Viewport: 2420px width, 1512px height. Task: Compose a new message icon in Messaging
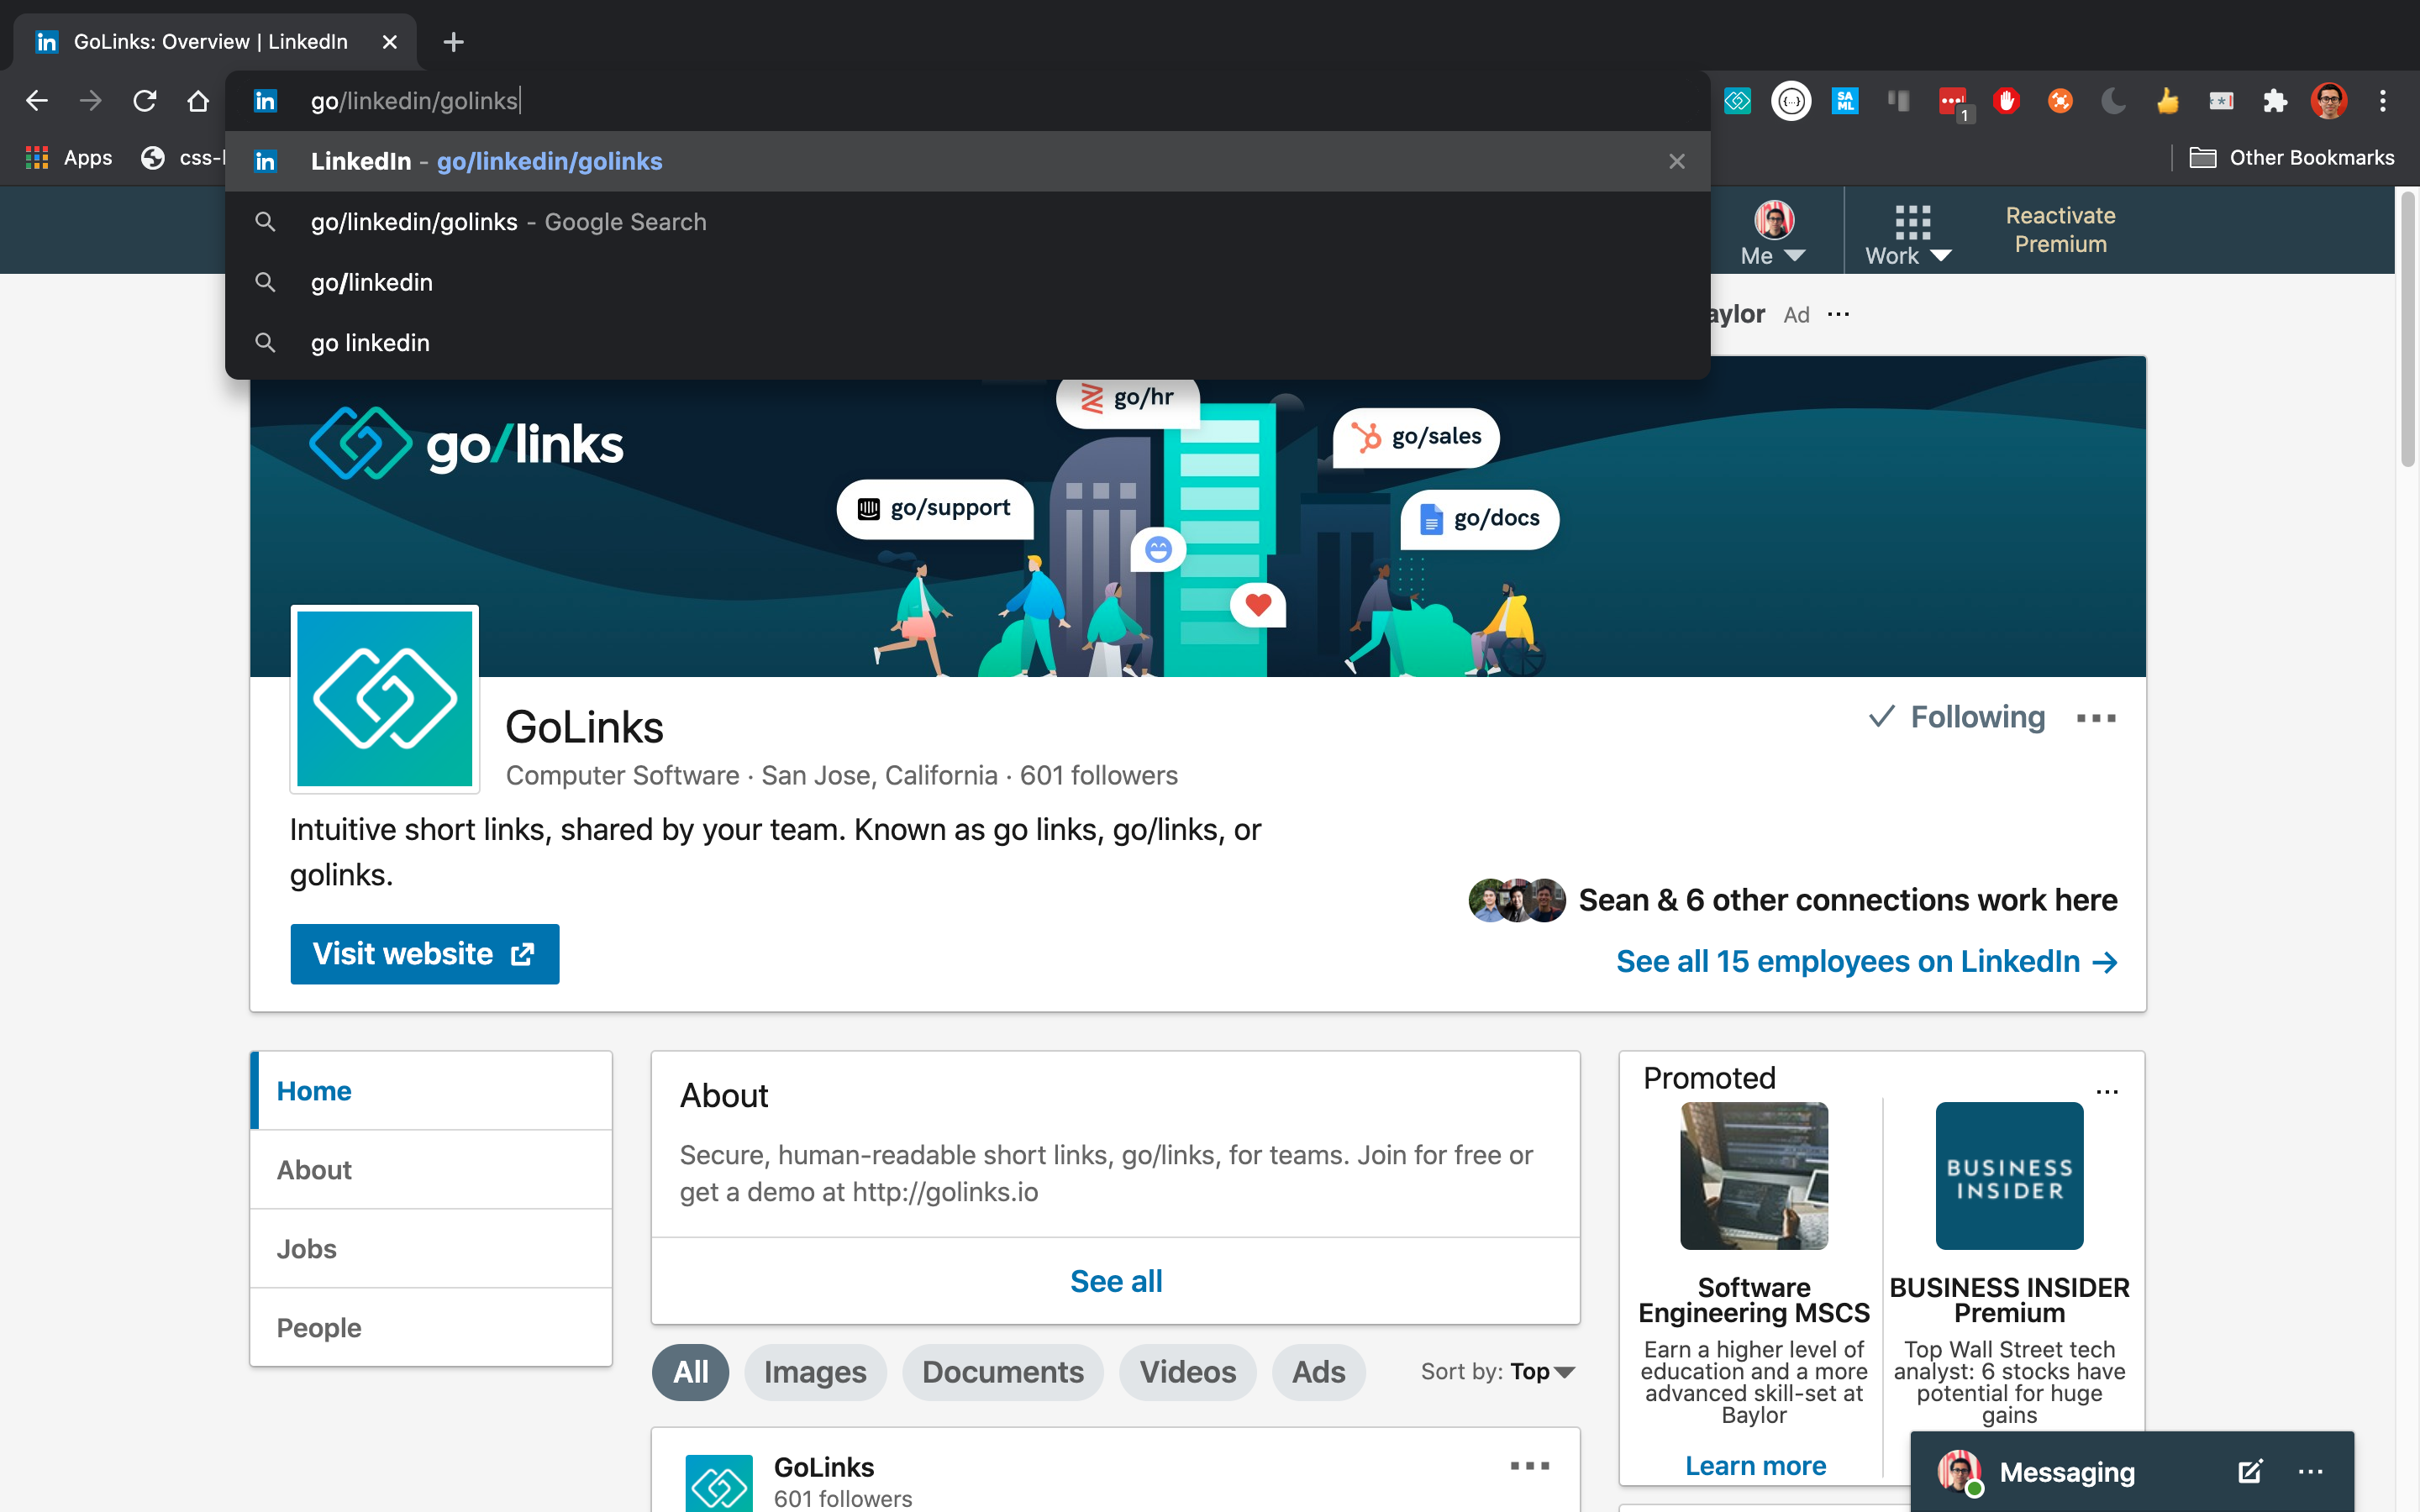pyautogui.click(x=2249, y=1471)
